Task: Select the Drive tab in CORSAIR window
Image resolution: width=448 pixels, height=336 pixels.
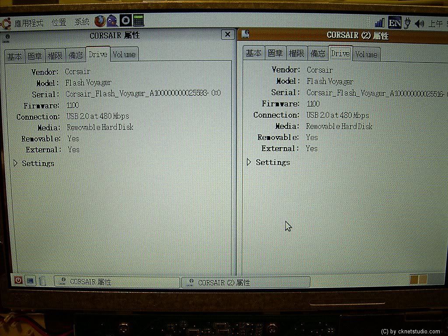Action: pos(98,54)
